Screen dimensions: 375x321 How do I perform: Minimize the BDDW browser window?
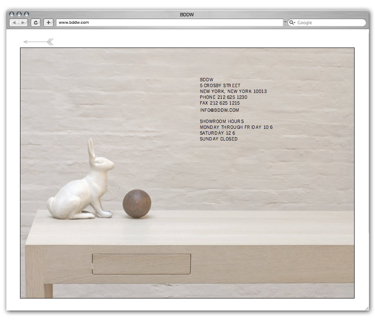19,14
